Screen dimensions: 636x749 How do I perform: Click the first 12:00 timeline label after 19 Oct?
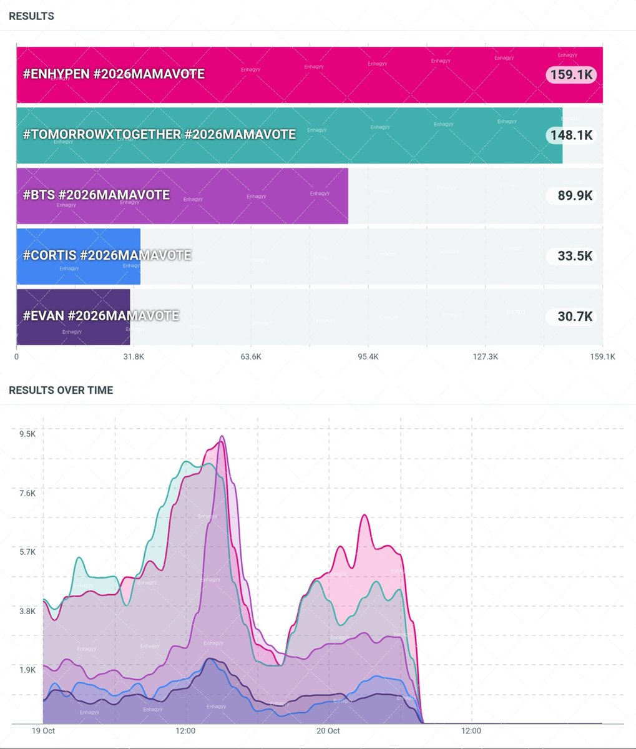click(185, 731)
